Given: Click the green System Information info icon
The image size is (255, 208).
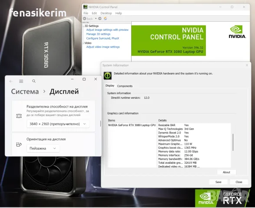Looking at the screenshot, I should (x=108, y=75).
